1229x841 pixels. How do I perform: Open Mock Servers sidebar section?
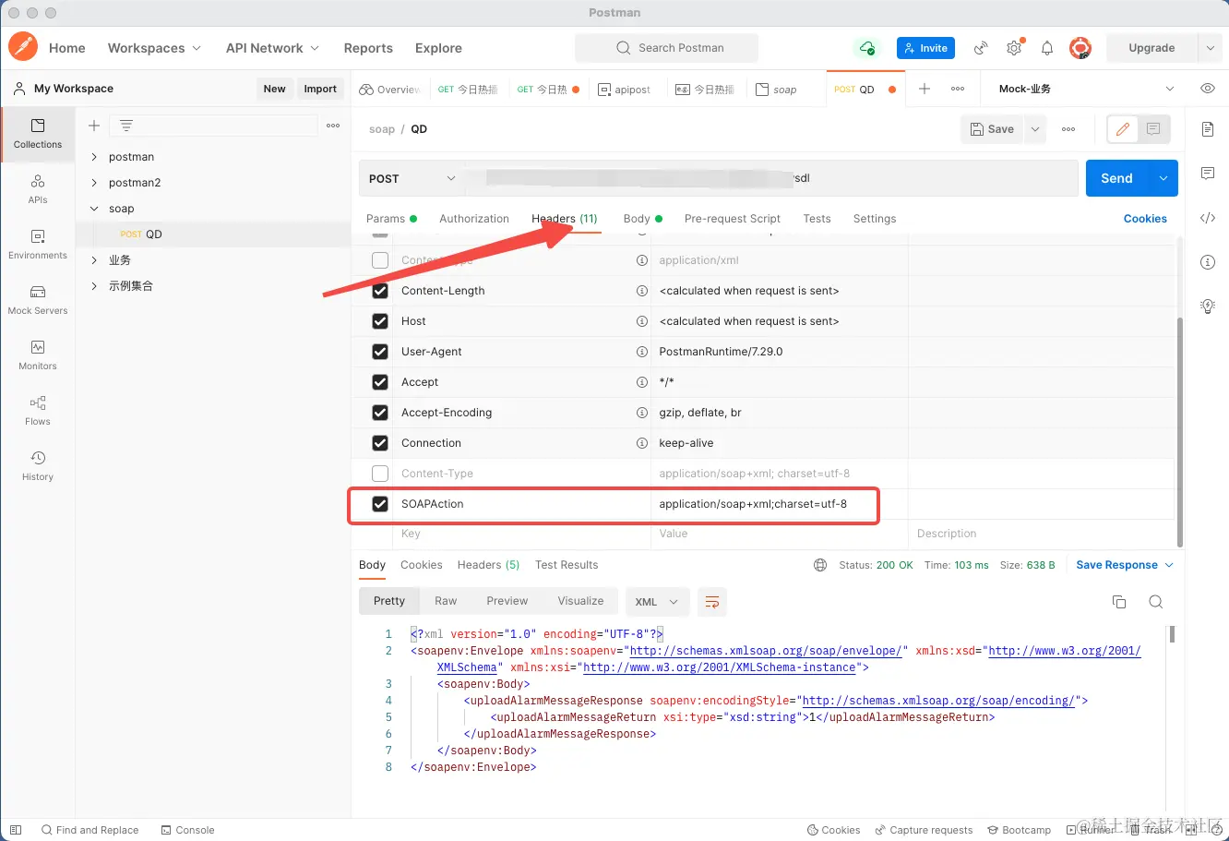(x=38, y=300)
